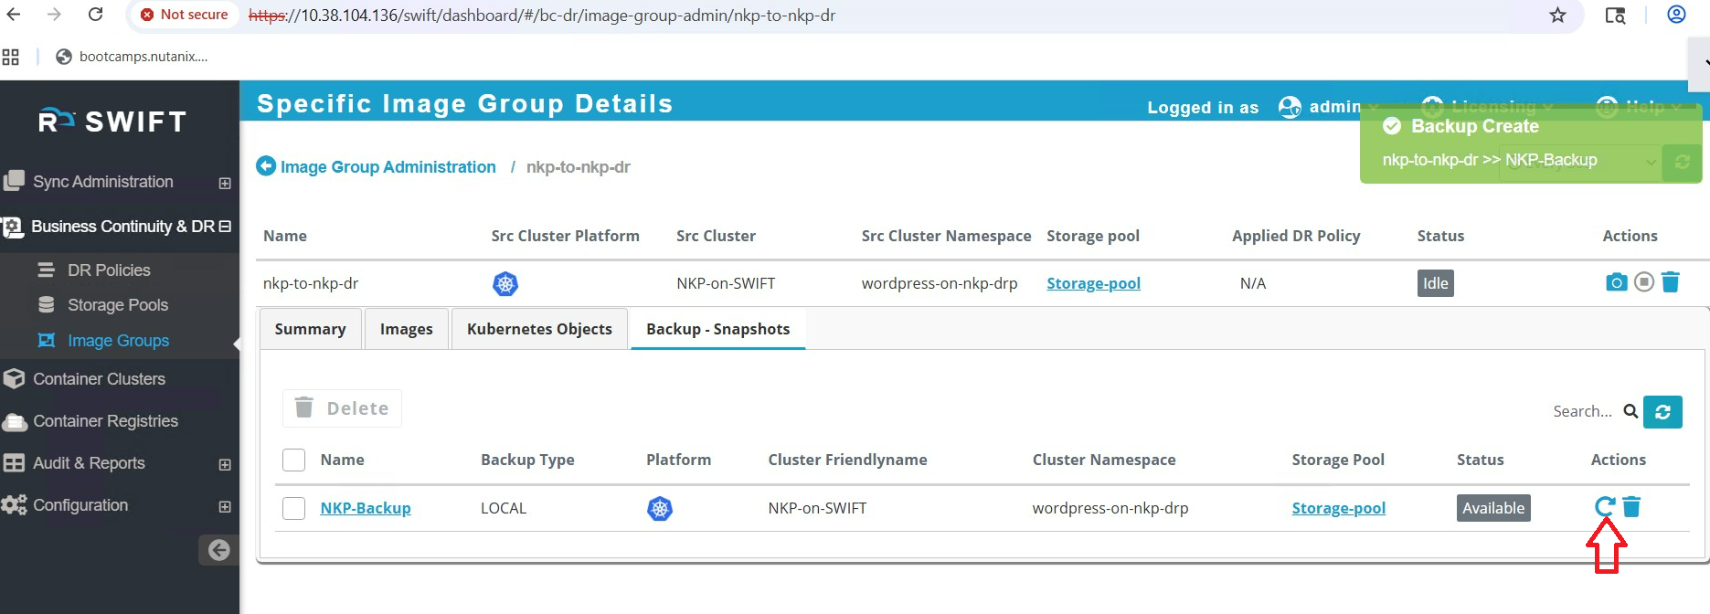Collapse Business Continuity & DR section

(225, 226)
